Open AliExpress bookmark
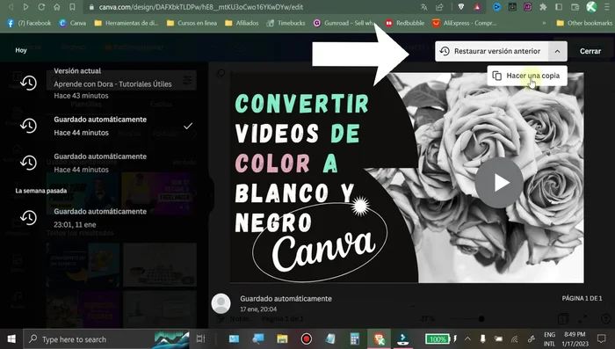The image size is (615, 349). coord(464,23)
